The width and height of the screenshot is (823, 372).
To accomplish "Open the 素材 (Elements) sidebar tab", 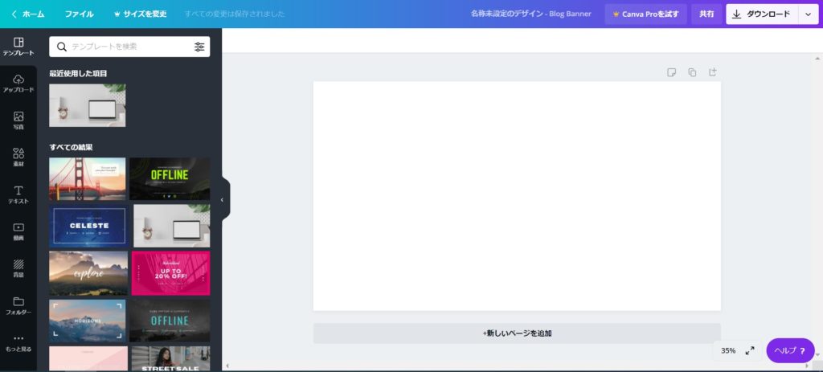I will 18,157.
